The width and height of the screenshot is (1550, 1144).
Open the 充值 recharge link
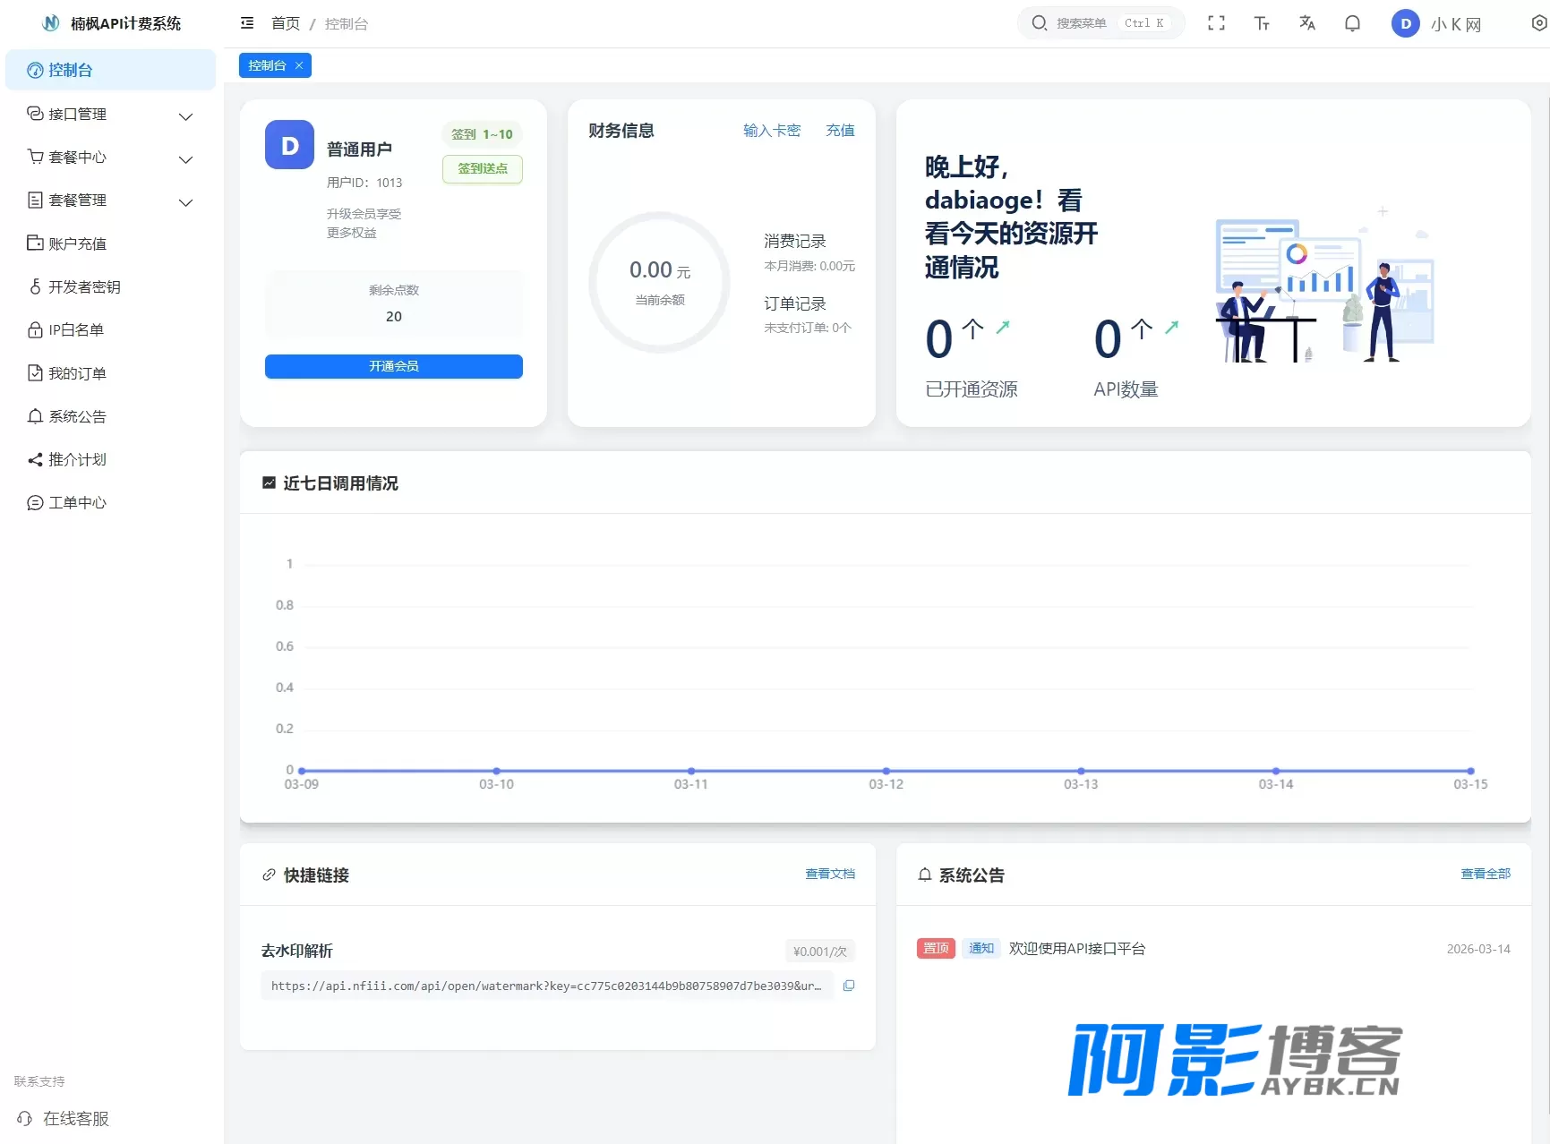point(839,131)
